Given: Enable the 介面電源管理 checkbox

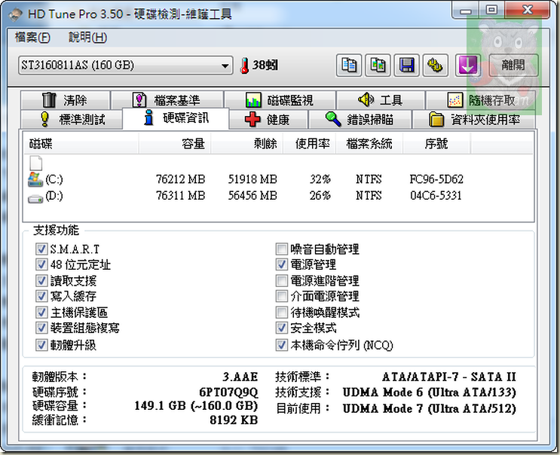Looking at the screenshot, I should tap(281, 296).
